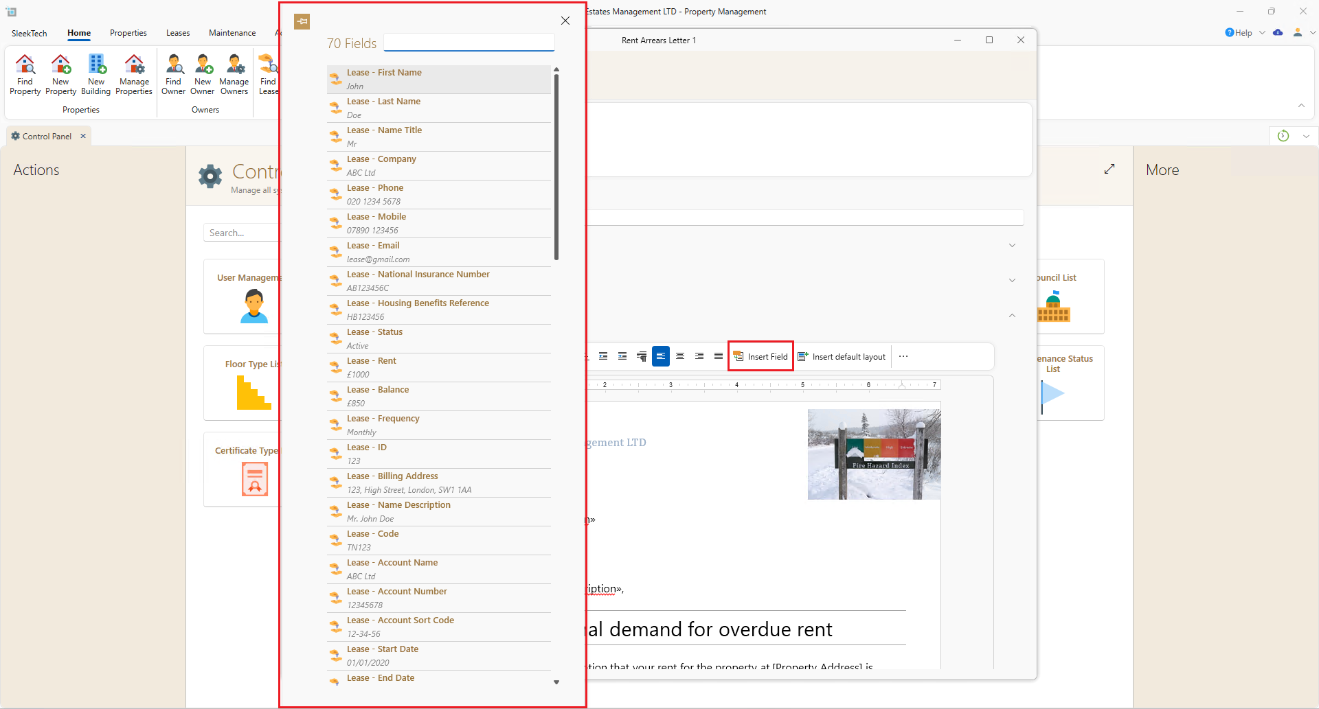Click the green refresh history icon

pos(1283,136)
